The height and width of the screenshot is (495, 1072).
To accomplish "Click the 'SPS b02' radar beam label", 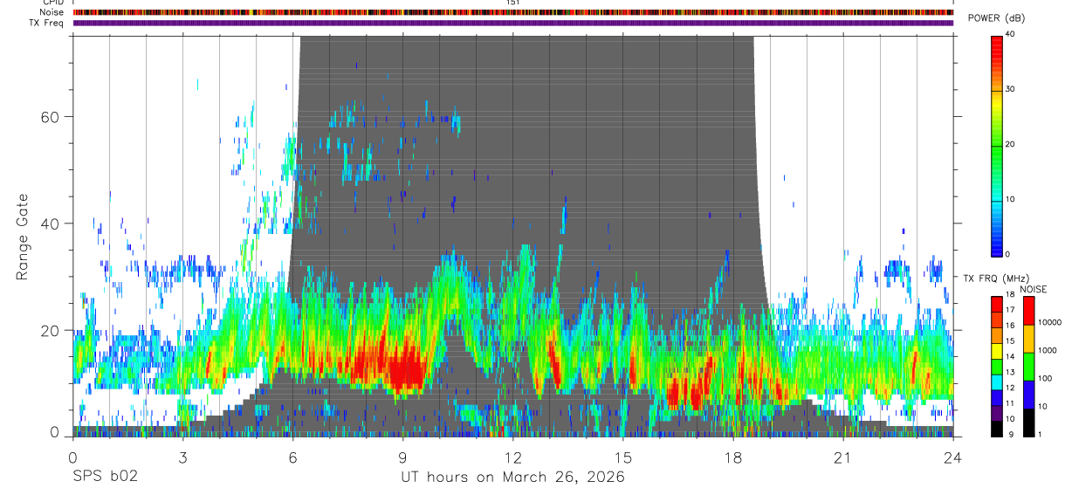I will [x=104, y=478].
